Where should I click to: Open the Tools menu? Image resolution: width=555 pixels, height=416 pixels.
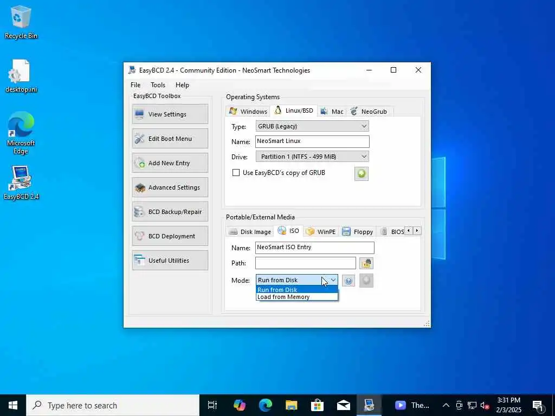click(x=158, y=85)
